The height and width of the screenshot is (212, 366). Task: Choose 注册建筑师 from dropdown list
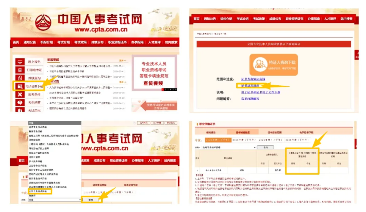(54, 140)
